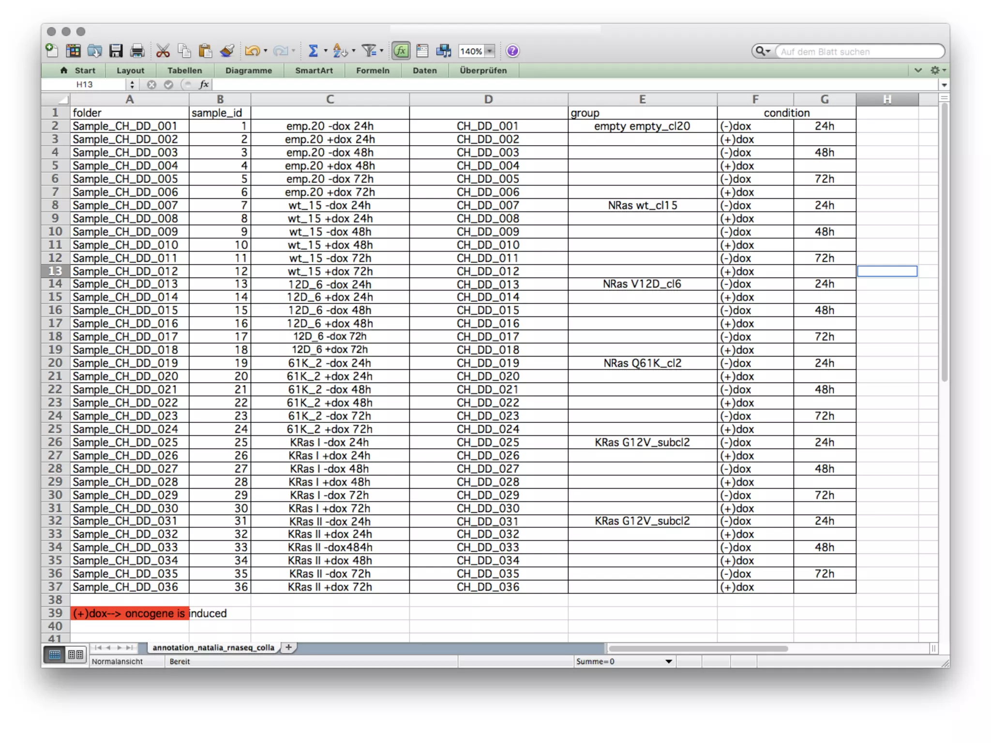Click the horizontal scrollbar thumb
The width and height of the screenshot is (991, 743).
pyautogui.click(x=698, y=648)
